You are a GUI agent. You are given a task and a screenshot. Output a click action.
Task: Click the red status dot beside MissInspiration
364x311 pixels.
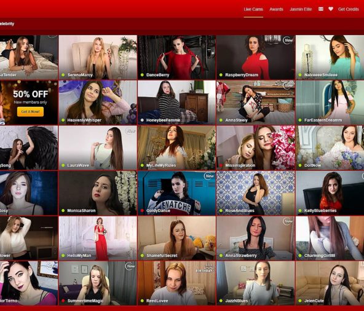click(221, 165)
